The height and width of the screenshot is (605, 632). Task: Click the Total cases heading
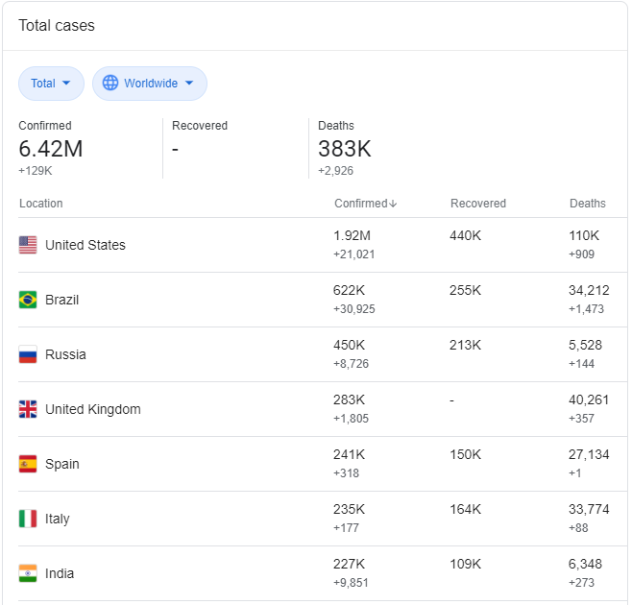point(57,26)
